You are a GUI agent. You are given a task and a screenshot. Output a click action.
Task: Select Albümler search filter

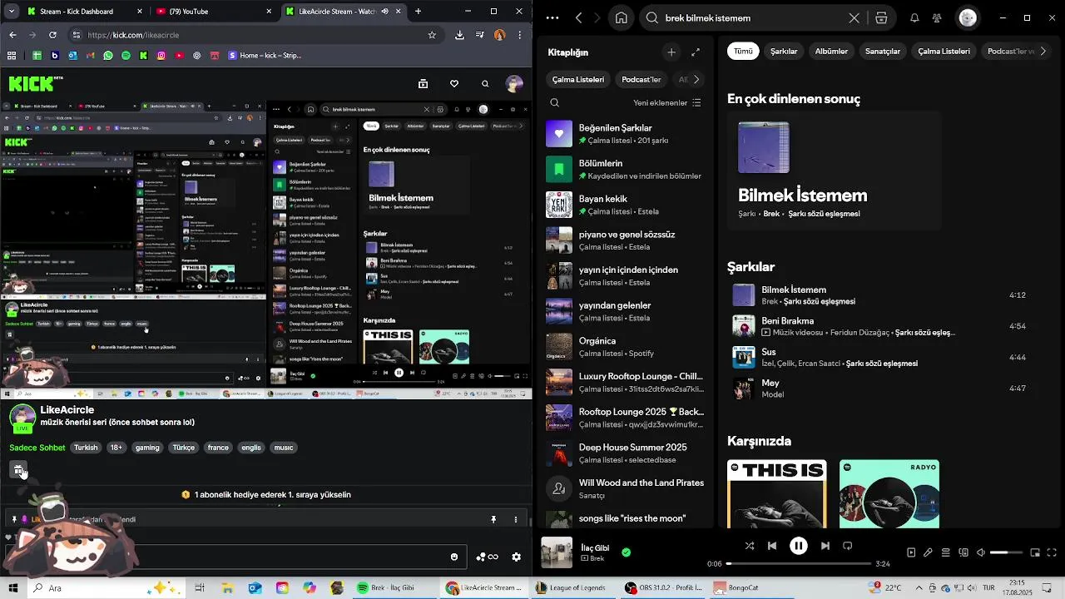pyautogui.click(x=831, y=52)
